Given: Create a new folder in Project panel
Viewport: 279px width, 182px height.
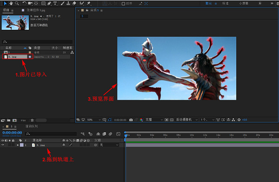Looking at the screenshot, I should (x=8, y=121).
